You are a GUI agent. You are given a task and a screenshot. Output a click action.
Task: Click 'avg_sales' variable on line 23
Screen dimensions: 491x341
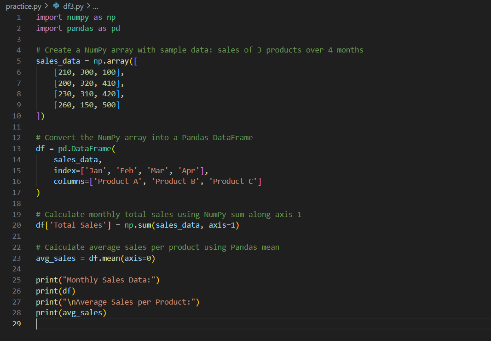click(x=56, y=259)
